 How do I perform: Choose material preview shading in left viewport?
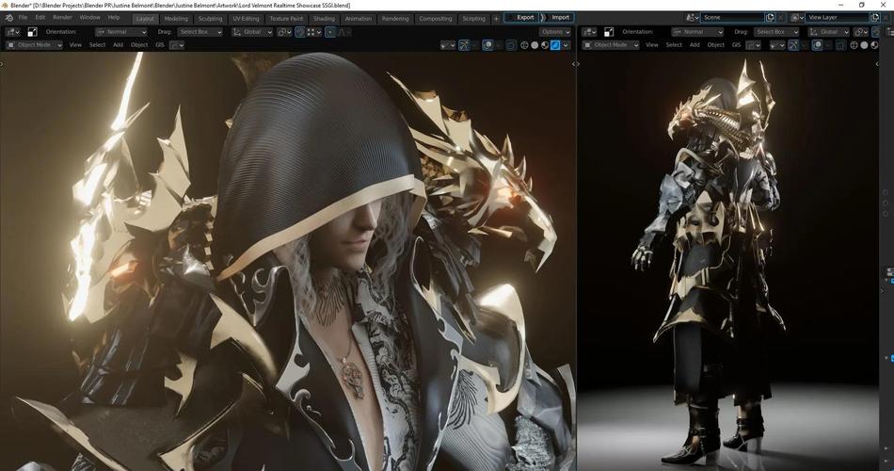coord(545,44)
